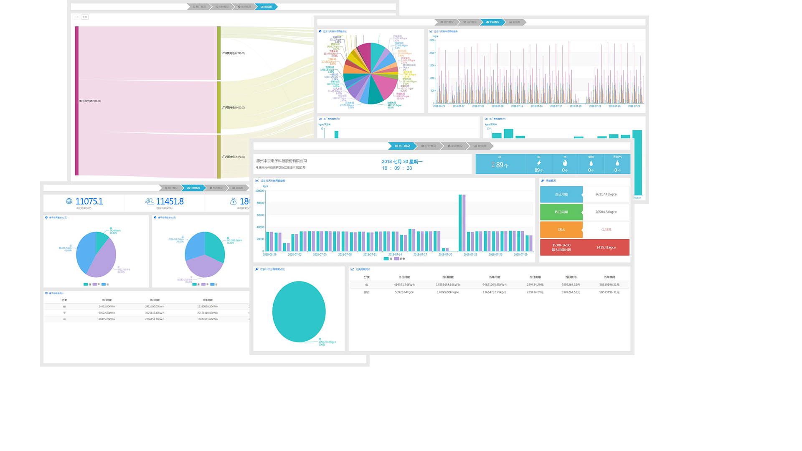The height and width of the screenshot is (451, 802).
Task: Click the sigma total meters icon
Action: coord(493,165)
